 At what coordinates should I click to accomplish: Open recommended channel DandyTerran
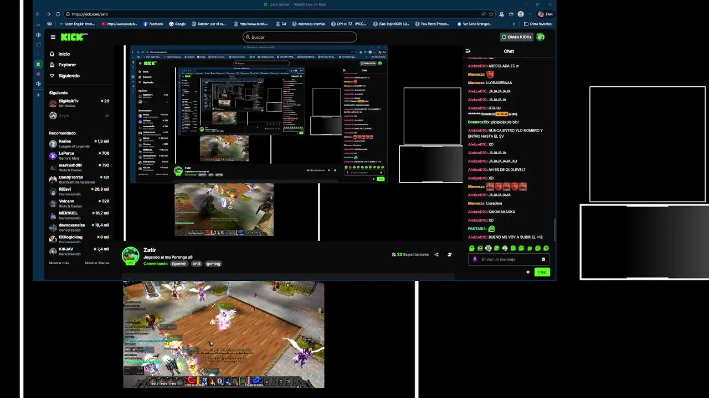click(x=79, y=179)
